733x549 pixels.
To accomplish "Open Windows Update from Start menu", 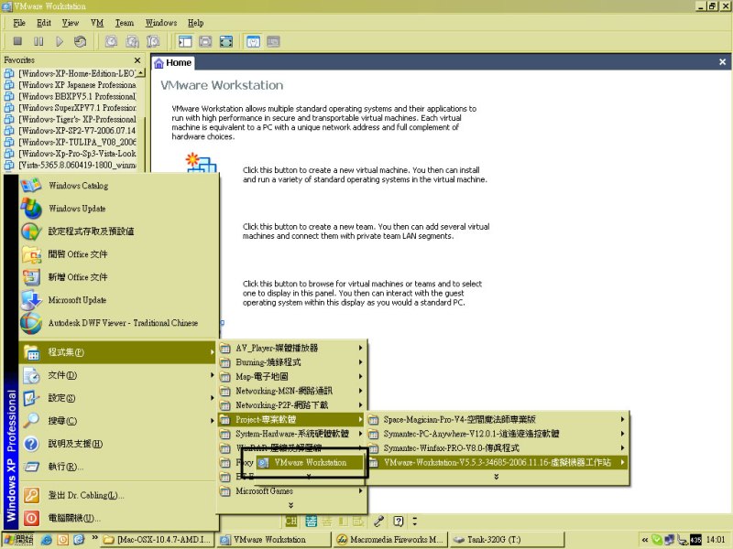I will (119, 209).
